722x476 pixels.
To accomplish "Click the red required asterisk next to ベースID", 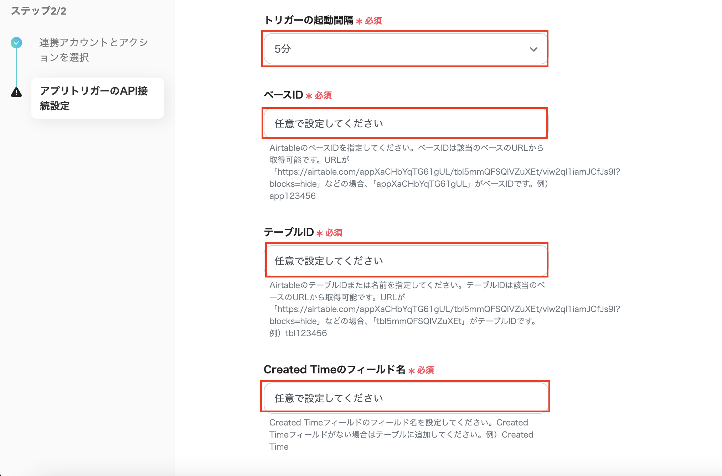I will pos(309,96).
